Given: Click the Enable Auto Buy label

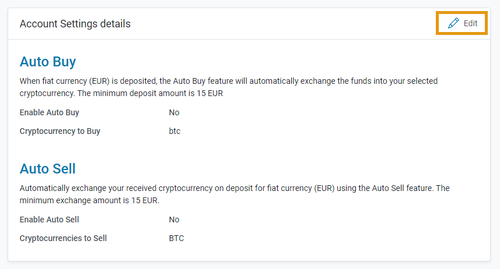Looking at the screenshot, I should 50,112.
